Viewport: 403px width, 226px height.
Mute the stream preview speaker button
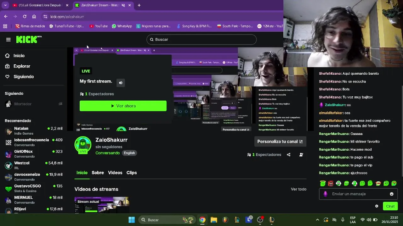coord(121,83)
